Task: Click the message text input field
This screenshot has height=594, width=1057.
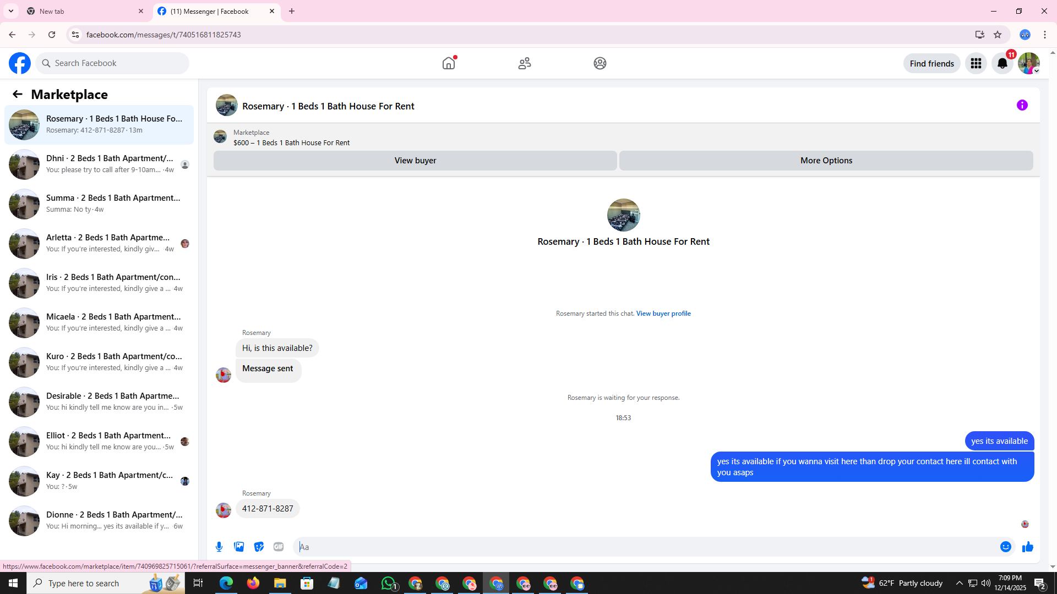Action: pyautogui.click(x=644, y=547)
